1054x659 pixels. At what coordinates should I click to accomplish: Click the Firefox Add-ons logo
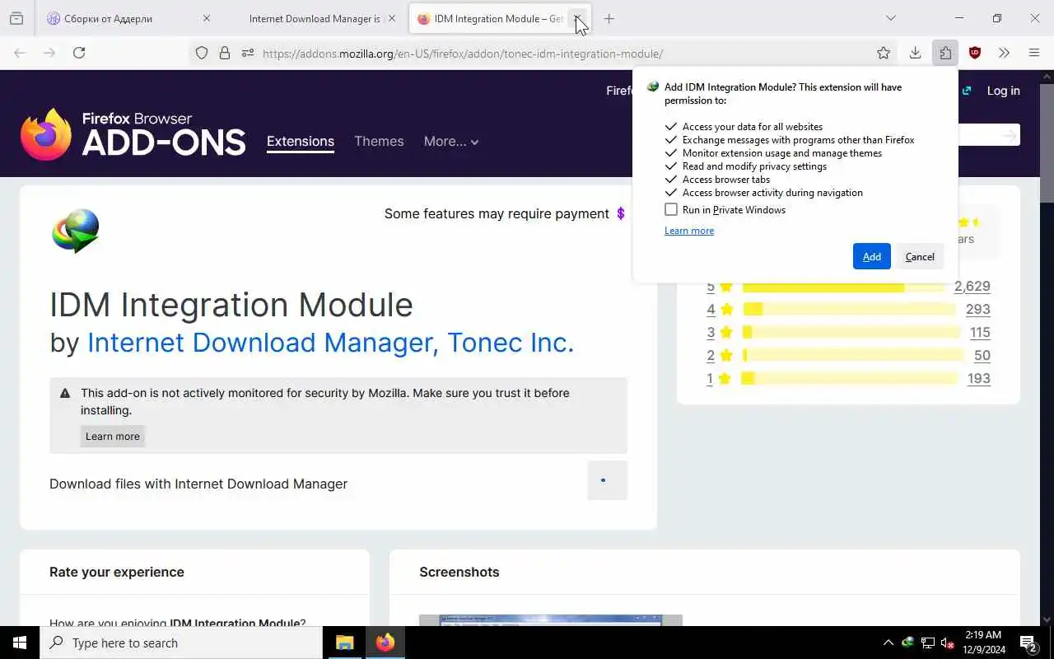pyautogui.click(x=133, y=134)
